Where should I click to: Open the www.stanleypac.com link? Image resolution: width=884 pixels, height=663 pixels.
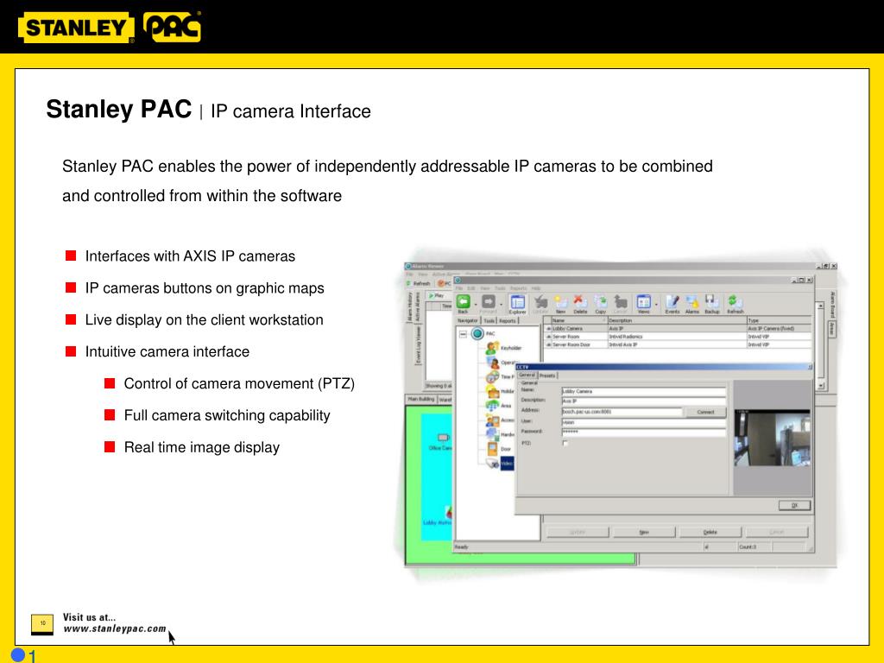point(115,628)
